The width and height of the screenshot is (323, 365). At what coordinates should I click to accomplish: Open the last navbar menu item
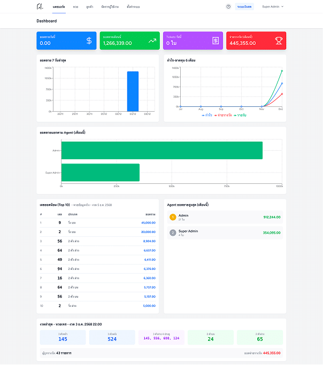coord(133,7)
